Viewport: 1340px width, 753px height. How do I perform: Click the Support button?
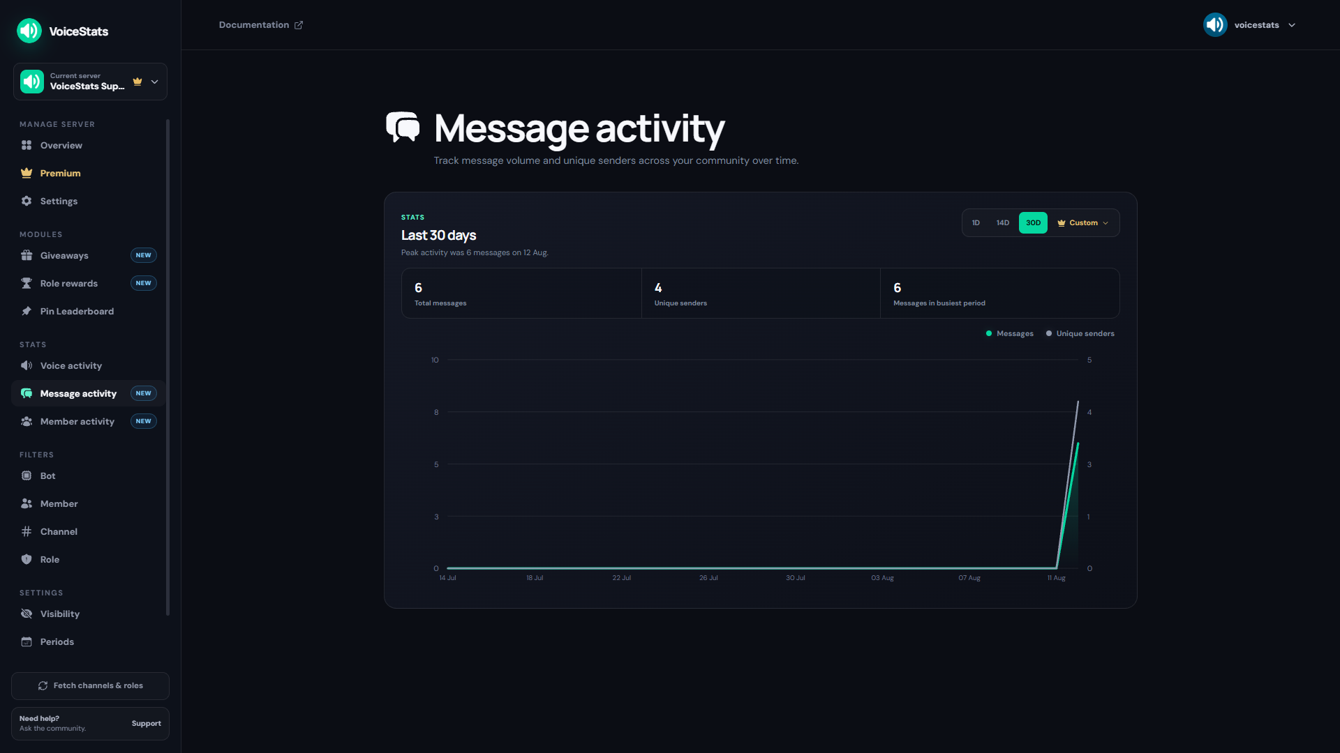pos(147,723)
